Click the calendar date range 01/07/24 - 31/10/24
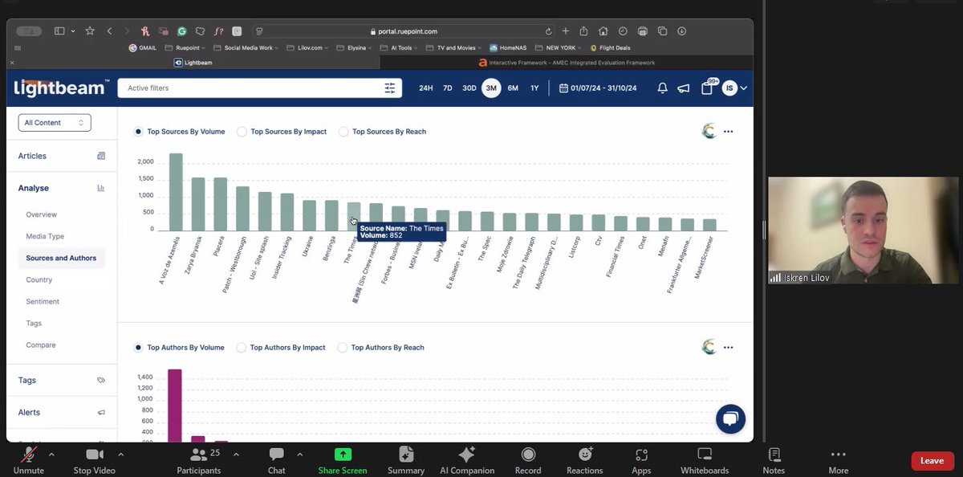This screenshot has width=963, height=477. [x=598, y=88]
